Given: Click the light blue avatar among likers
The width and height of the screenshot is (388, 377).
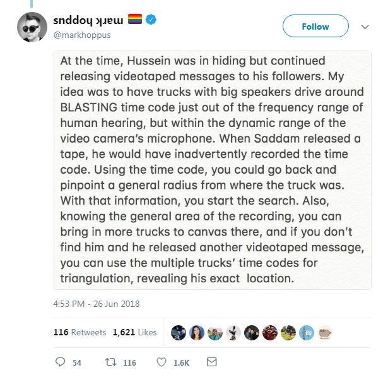Looking at the screenshot, I should click(x=307, y=333).
